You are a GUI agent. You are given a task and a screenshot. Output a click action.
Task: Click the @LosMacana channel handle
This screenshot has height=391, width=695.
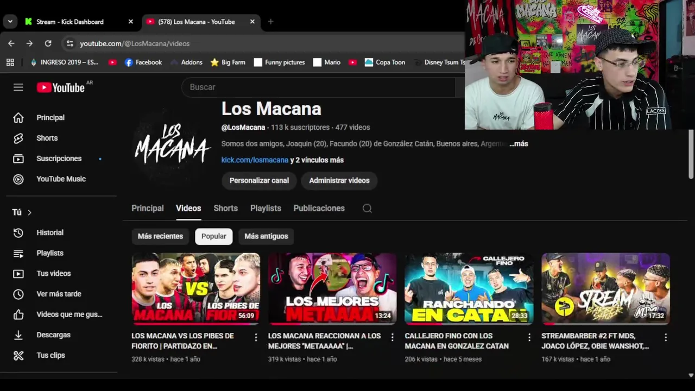coord(243,128)
